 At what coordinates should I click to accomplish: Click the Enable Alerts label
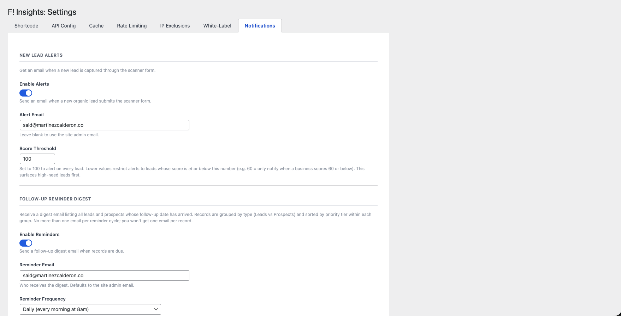[x=34, y=84]
